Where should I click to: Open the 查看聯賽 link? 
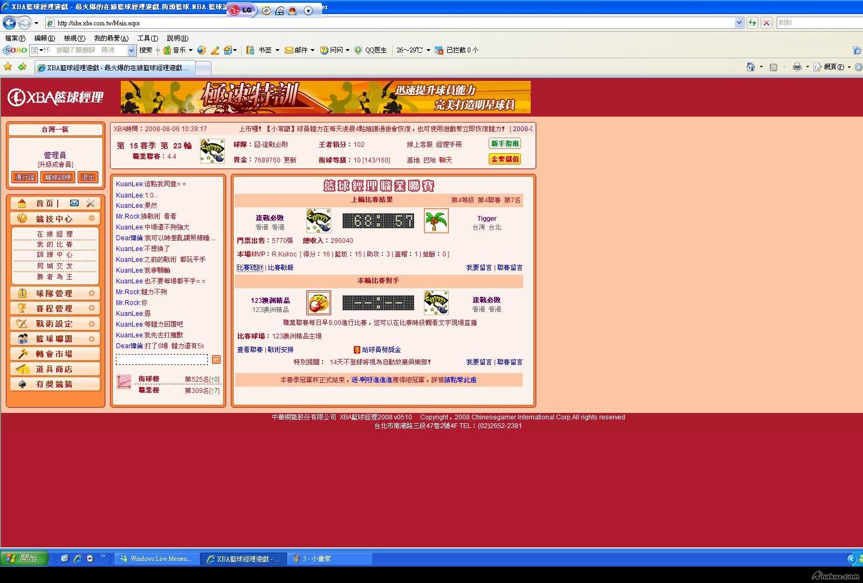pyautogui.click(x=250, y=350)
